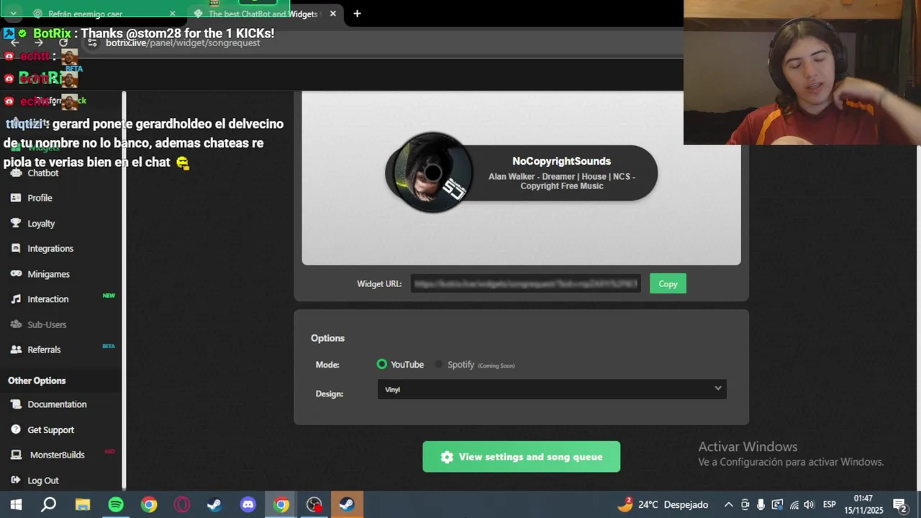The height and width of the screenshot is (518, 921).
Task: Click the ESP language indicator
Action: pyautogui.click(x=829, y=505)
